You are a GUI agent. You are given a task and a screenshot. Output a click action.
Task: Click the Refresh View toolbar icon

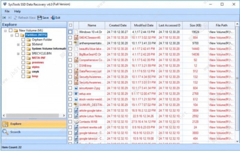tap(16, 18)
